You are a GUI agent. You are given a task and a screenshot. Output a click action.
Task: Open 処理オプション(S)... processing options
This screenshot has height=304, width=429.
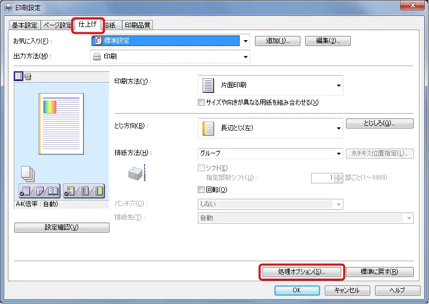point(302,272)
